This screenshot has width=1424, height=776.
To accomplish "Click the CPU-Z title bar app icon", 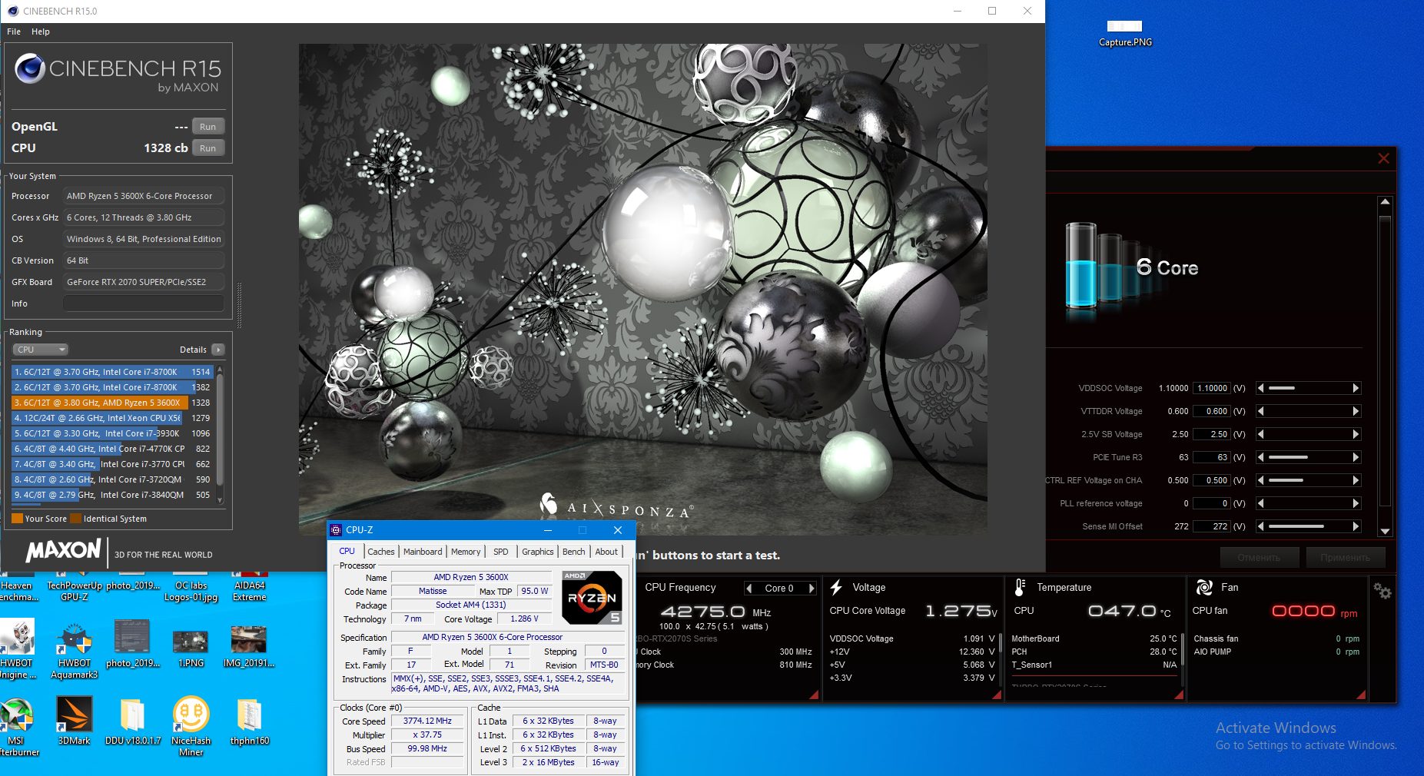I will point(336,530).
